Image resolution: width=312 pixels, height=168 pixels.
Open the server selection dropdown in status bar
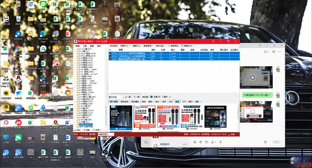106,134
